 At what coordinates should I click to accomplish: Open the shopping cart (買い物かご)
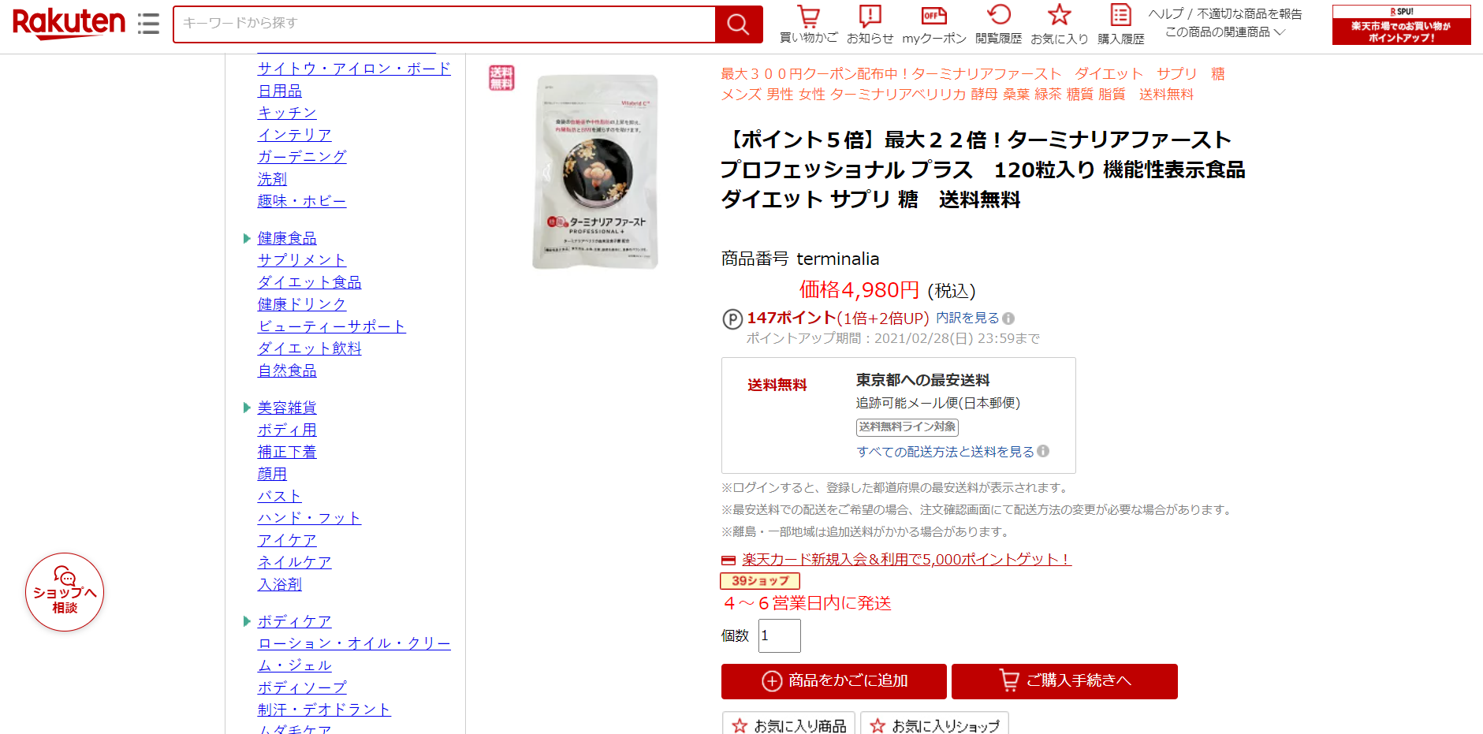[808, 24]
